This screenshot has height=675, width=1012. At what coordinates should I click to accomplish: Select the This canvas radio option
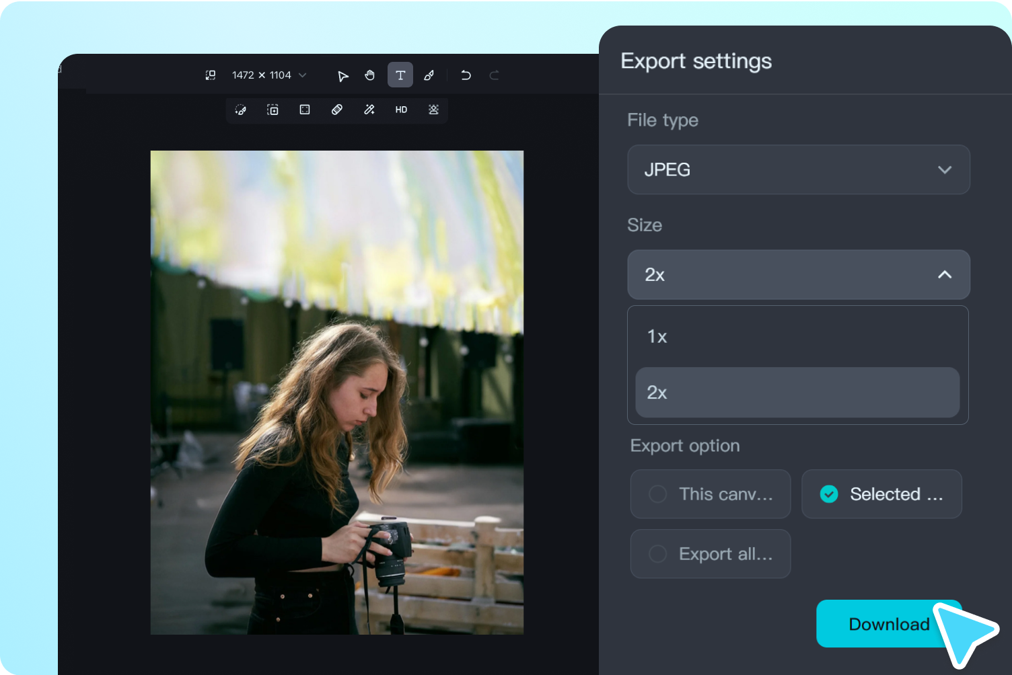657,494
